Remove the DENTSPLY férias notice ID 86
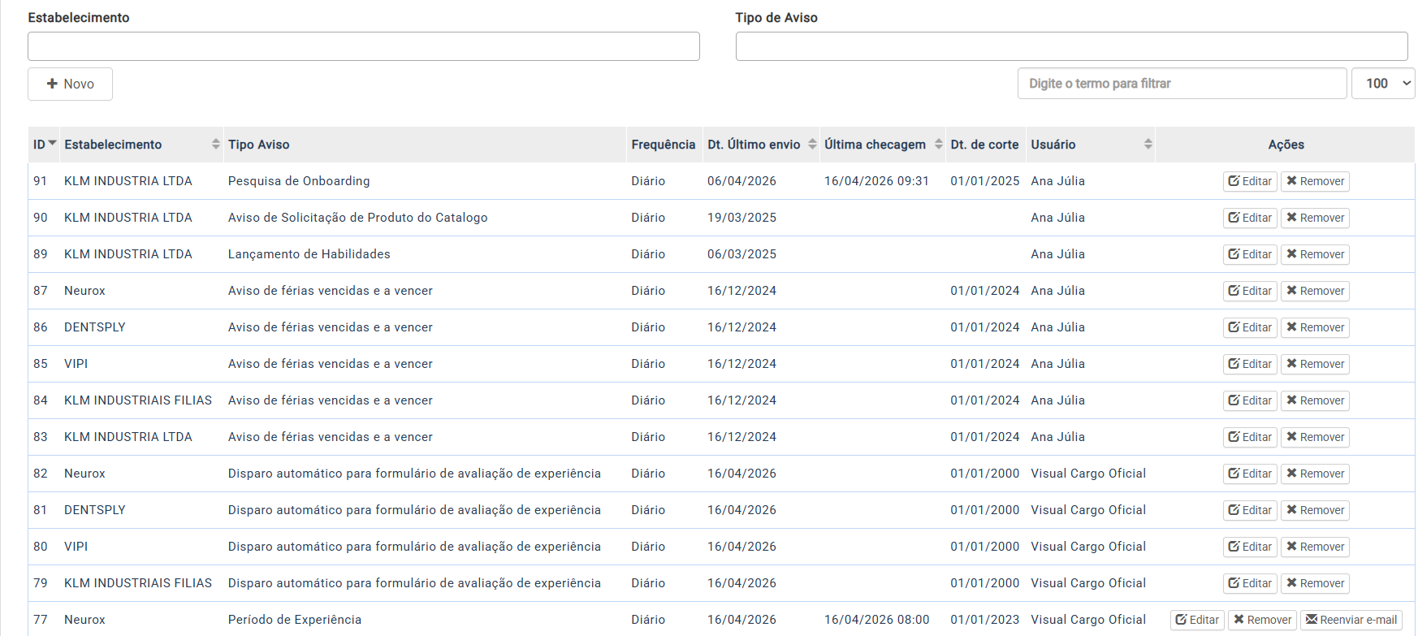Image resolution: width=1418 pixels, height=636 pixels. [x=1314, y=327]
